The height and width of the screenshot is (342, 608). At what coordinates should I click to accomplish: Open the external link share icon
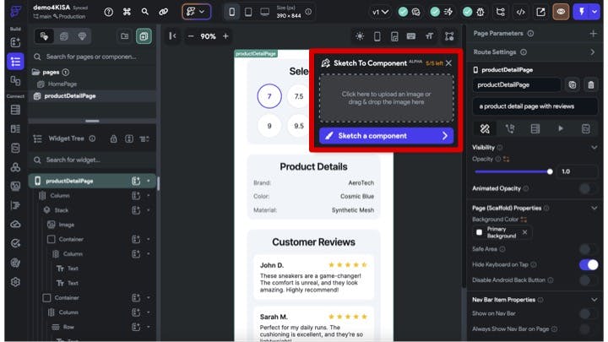click(540, 12)
